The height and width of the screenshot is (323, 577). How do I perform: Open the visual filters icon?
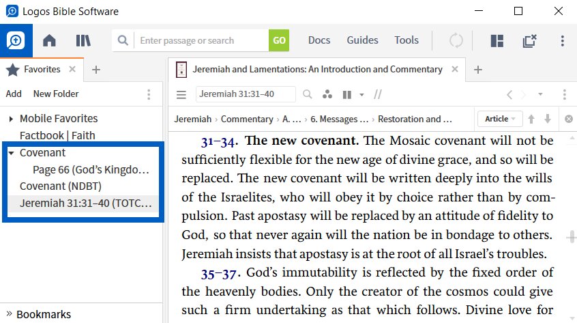point(327,95)
